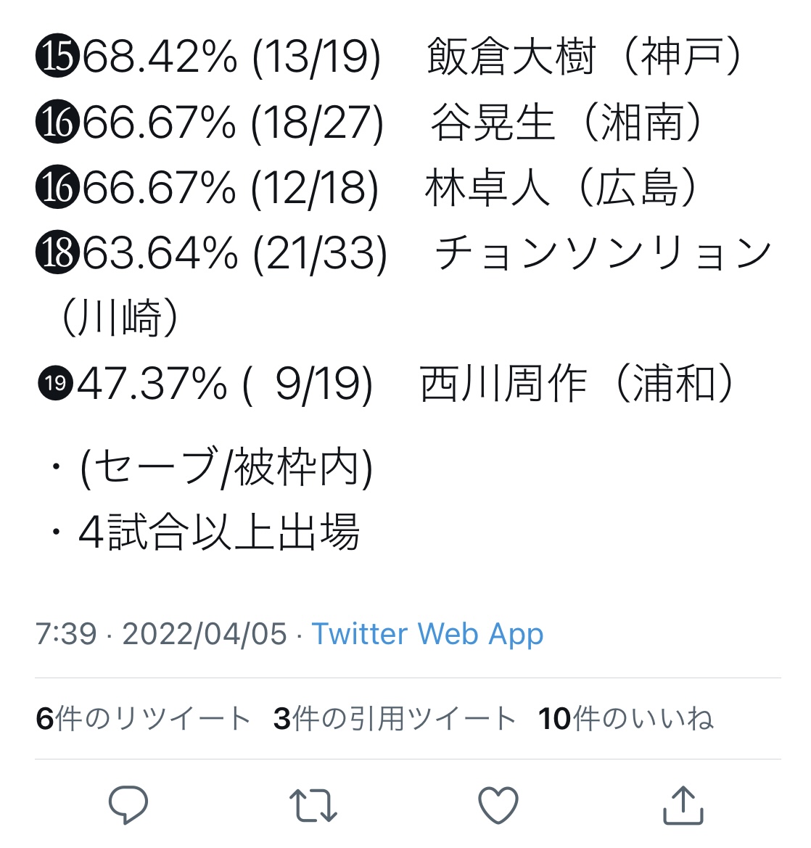Viewport: 811px width, 848px height.
Task: Tap the 飯倉大樹（神戸）player name
Action: (x=585, y=57)
